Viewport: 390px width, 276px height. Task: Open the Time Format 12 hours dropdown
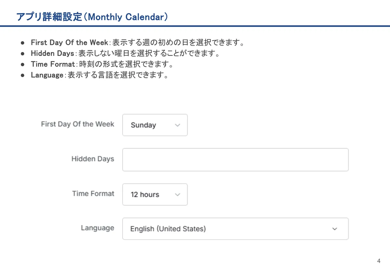(155, 194)
